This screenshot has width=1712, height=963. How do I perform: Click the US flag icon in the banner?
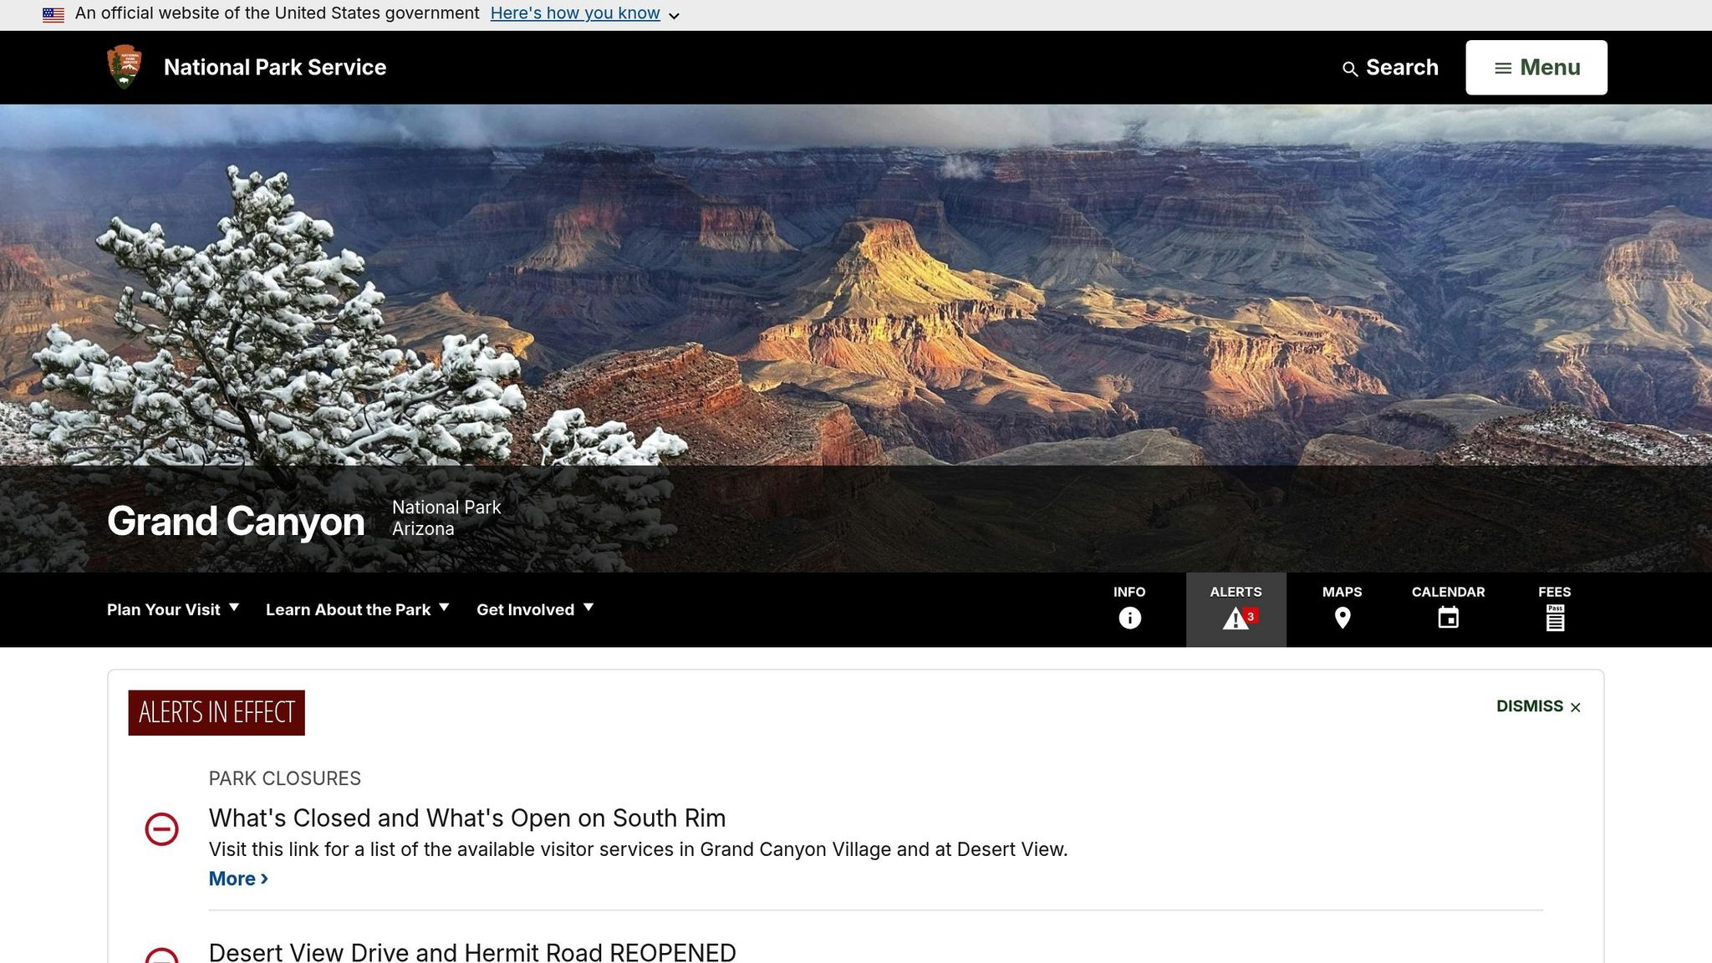click(x=53, y=14)
